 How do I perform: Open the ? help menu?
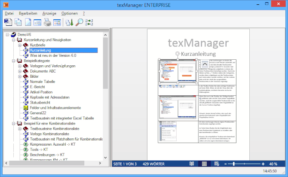pyautogui.click(x=84, y=13)
